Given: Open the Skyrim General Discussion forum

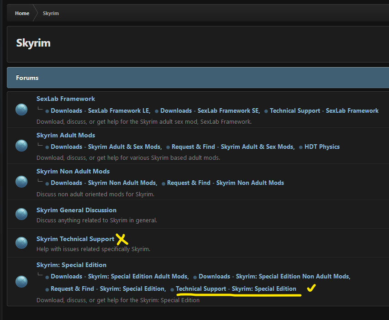Looking at the screenshot, I should pyautogui.click(x=76, y=210).
